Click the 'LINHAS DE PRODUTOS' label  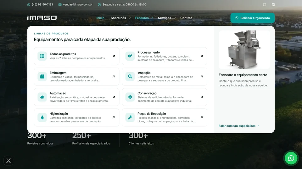pos(51,33)
